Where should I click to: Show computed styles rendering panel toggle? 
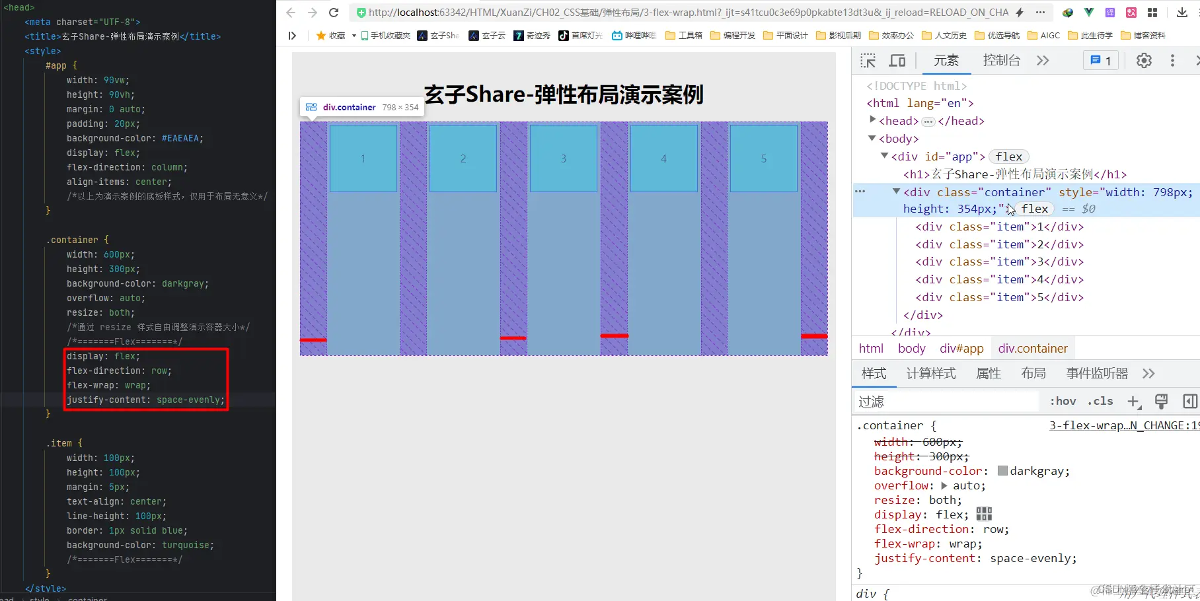coord(1161,401)
